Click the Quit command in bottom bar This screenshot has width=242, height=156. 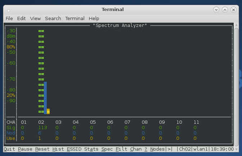point(9,149)
